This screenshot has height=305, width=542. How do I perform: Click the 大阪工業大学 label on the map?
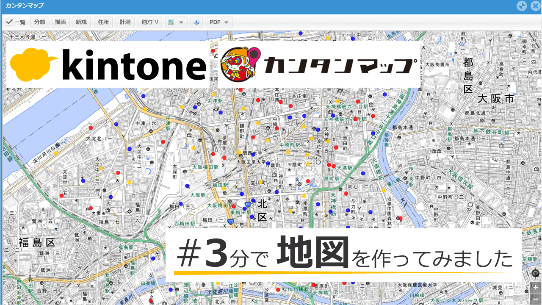(x=252, y=162)
